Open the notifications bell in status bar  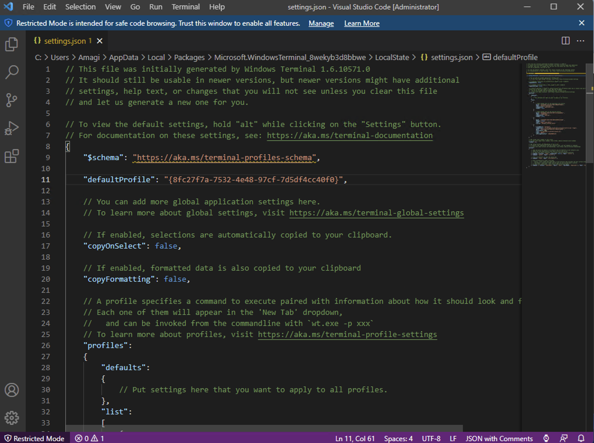[581, 438]
